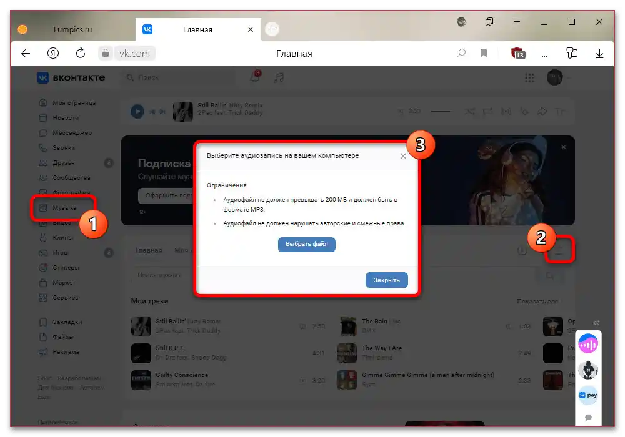Close the subscription banner
The height and width of the screenshot is (437, 625).
pos(564,147)
